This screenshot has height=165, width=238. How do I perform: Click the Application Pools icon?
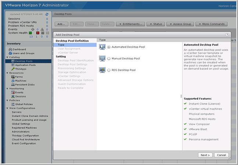[13, 65]
